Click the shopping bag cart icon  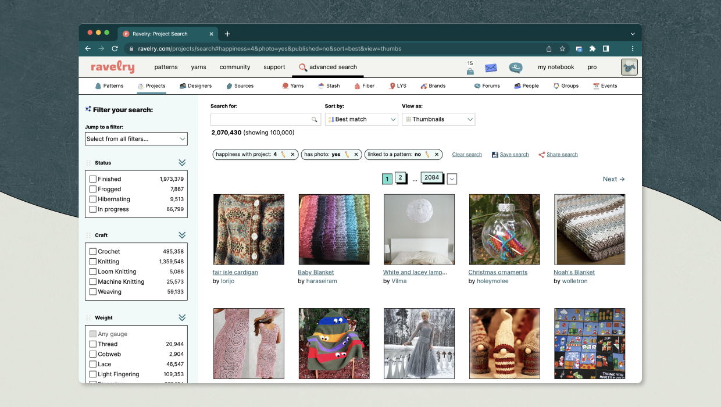pyautogui.click(x=470, y=70)
